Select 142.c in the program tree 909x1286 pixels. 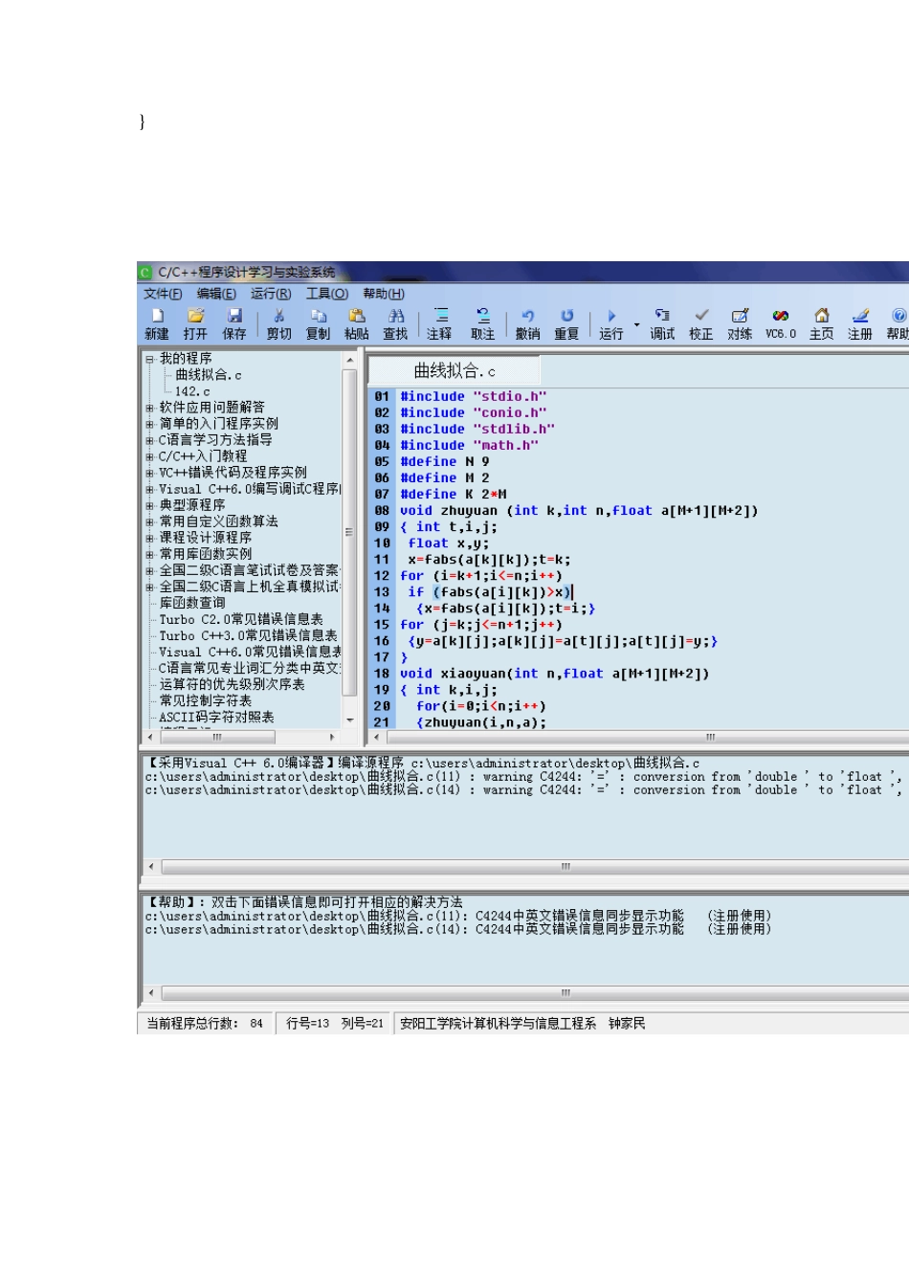click(x=192, y=391)
